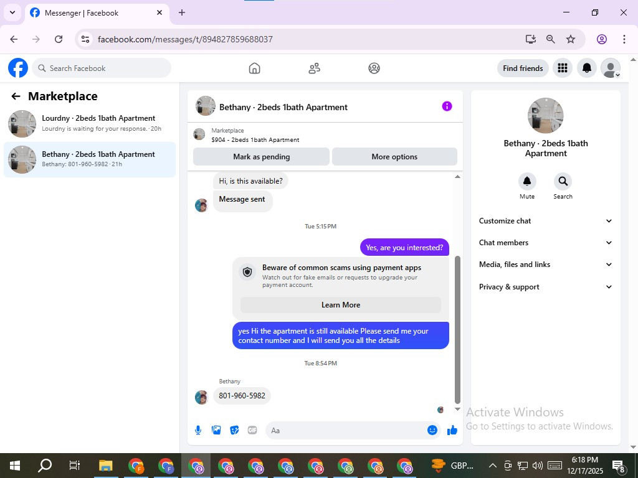
Task: View site information icon beside URL
Action: pyautogui.click(x=85, y=39)
